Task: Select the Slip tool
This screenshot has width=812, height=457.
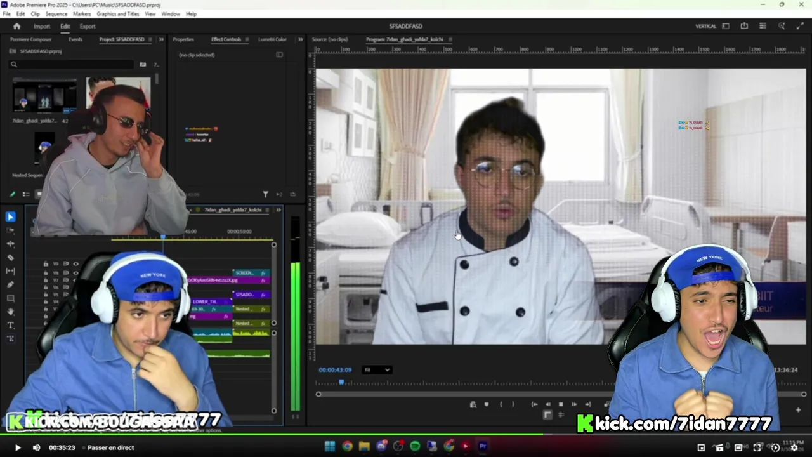Action: [10, 271]
